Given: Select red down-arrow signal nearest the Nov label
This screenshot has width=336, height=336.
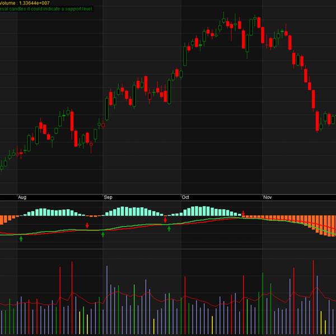Looking at the screenshot, I should [243, 213].
